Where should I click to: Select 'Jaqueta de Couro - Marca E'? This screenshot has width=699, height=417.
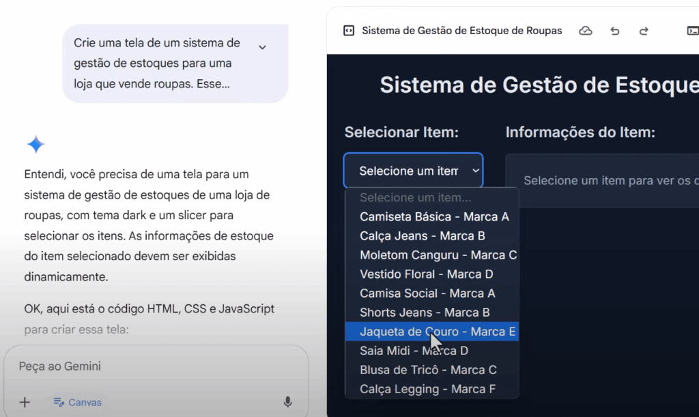pyautogui.click(x=432, y=332)
